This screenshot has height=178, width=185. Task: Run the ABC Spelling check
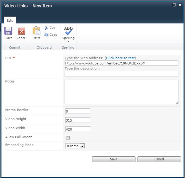pyautogui.click(x=68, y=31)
